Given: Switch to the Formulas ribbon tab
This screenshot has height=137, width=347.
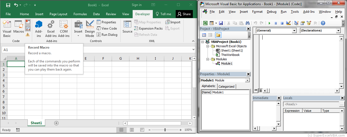Looking at the screenshot, I should (x=80, y=14).
